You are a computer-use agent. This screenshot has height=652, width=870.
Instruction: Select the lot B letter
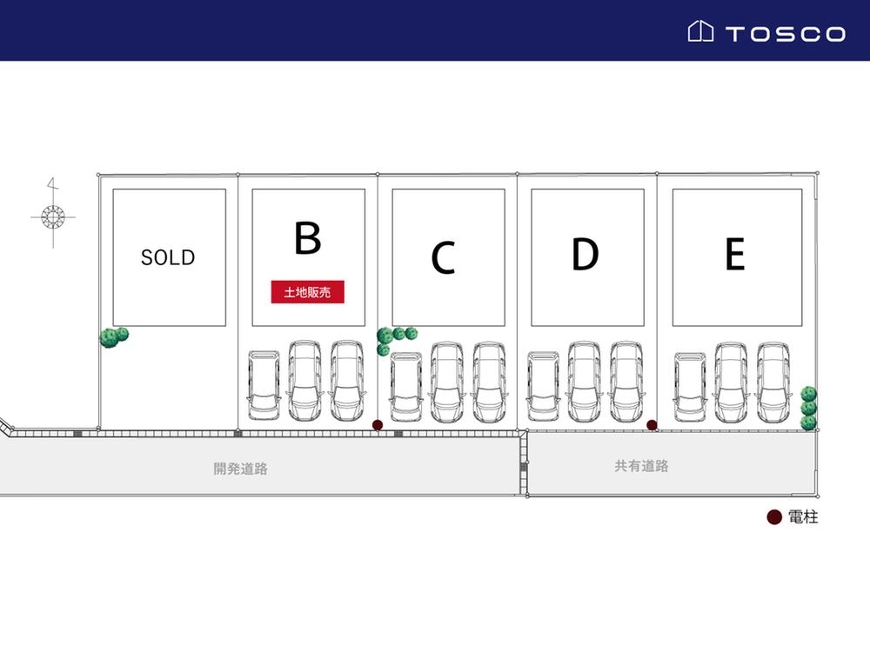[307, 237]
